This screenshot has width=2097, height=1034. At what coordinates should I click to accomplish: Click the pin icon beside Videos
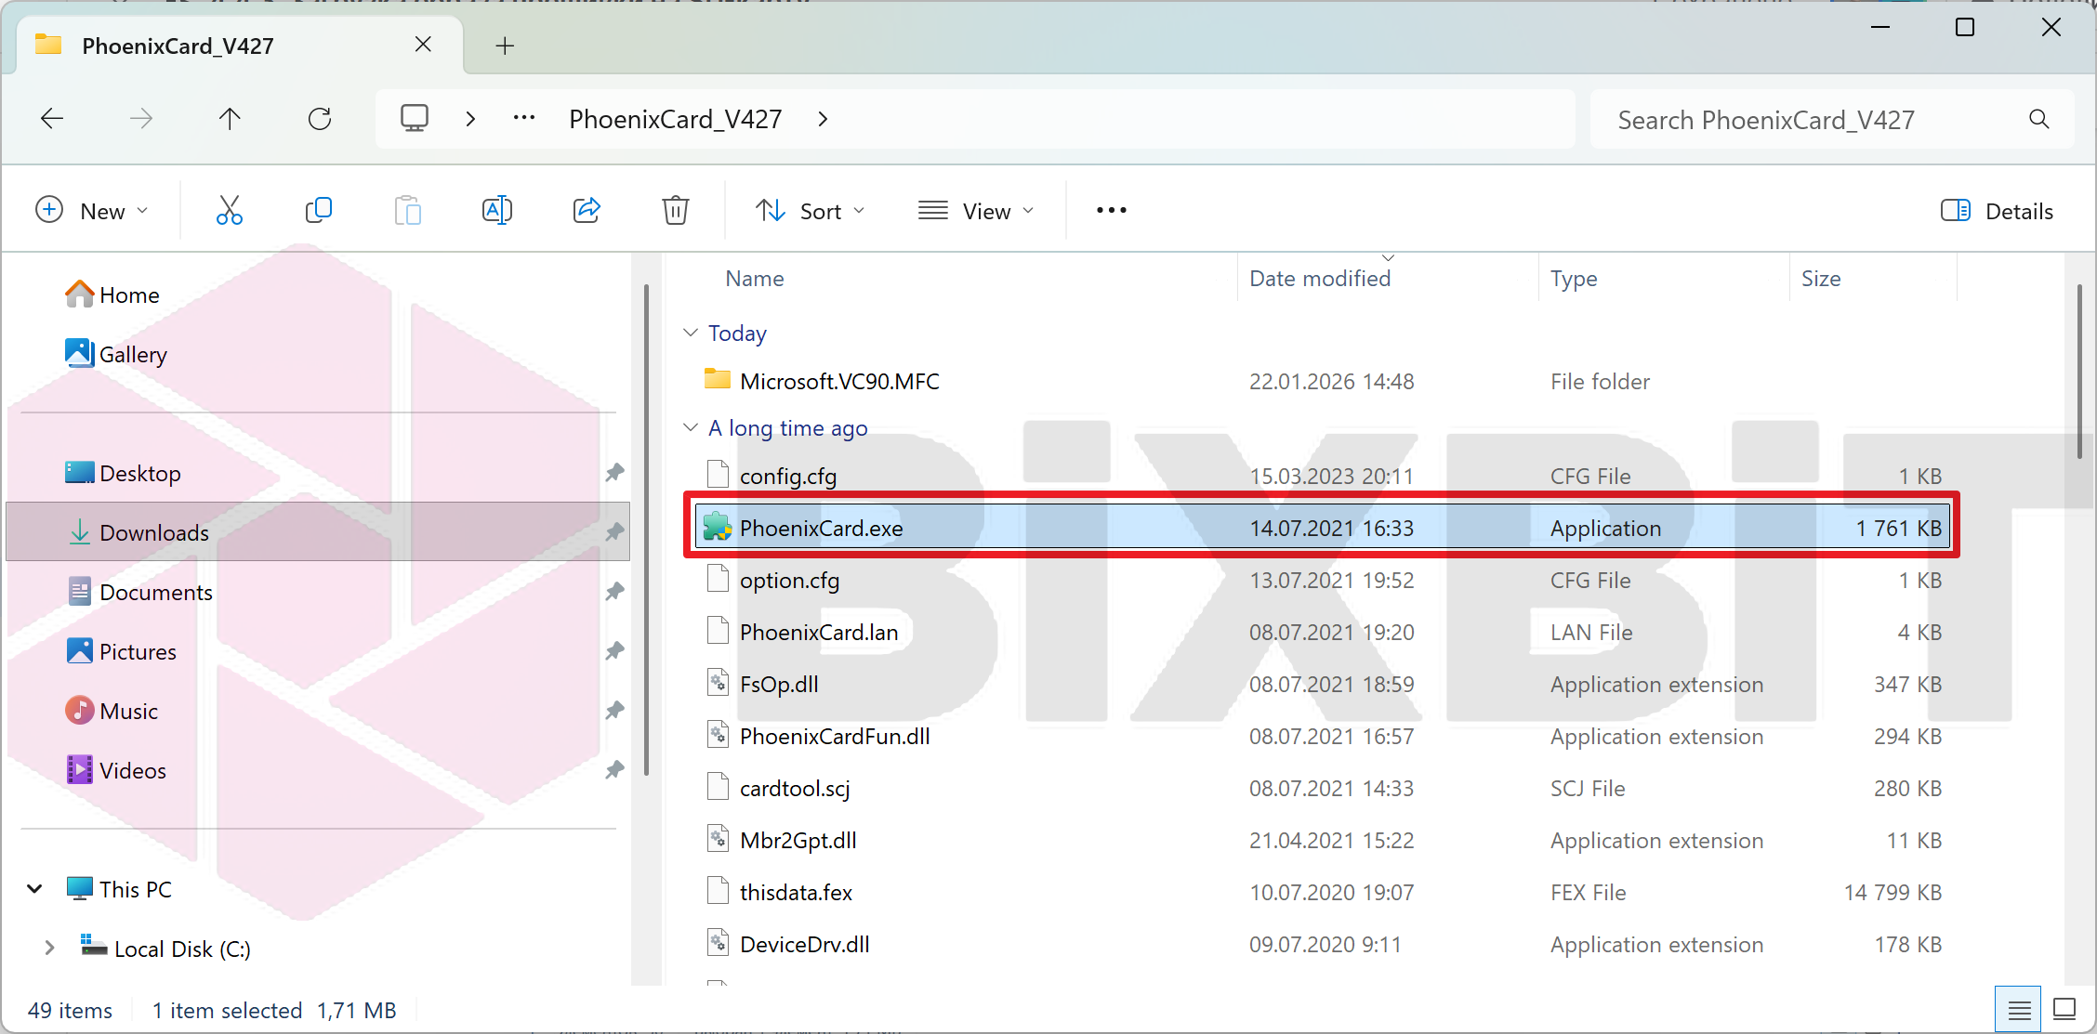[614, 770]
